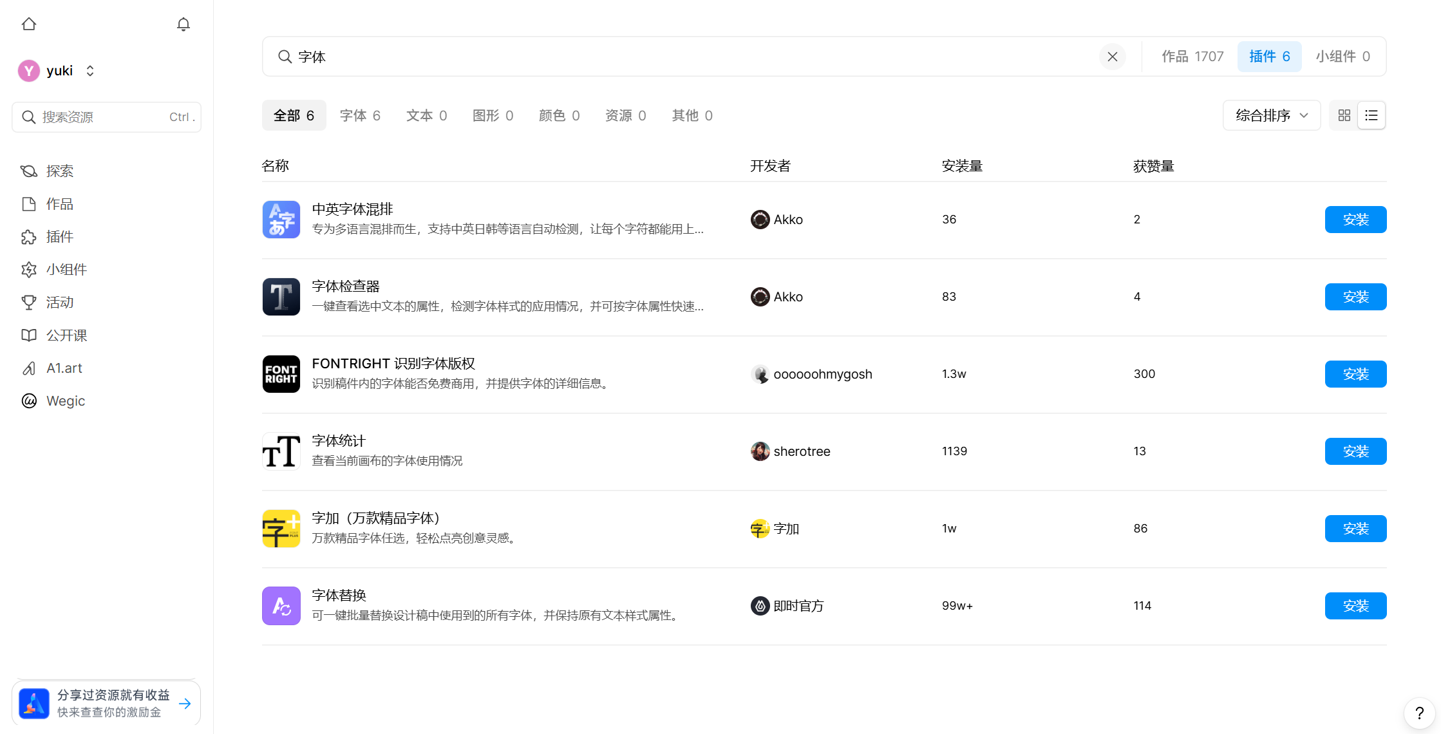This screenshot has width=1441, height=734.
Task: Select the 作品 1707 results tab
Action: click(1192, 57)
